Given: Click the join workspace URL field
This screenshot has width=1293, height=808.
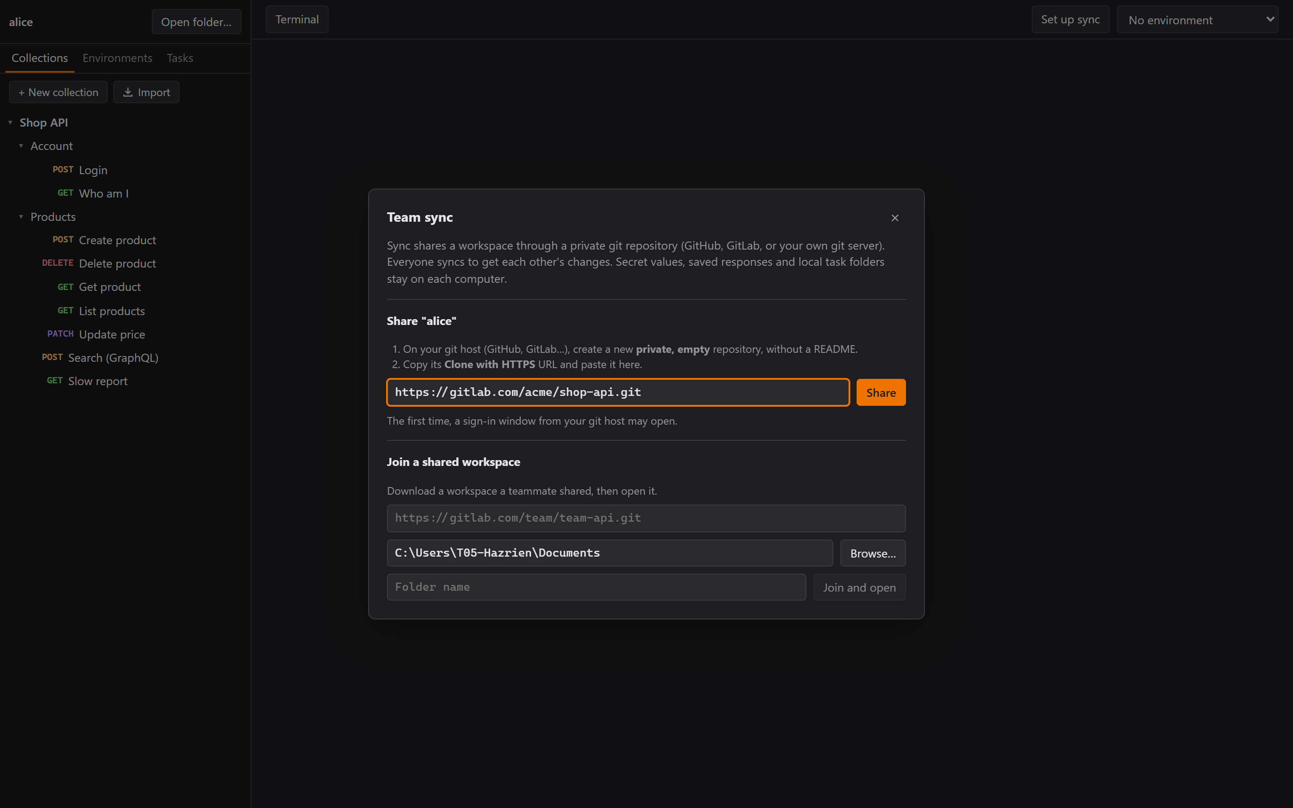Looking at the screenshot, I should coord(646,518).
